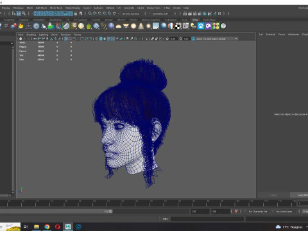Image resolution: width=308 pixels, height=231 pixels.
Task: Click the Load Attributes button
Action: (x=300, y=195)
